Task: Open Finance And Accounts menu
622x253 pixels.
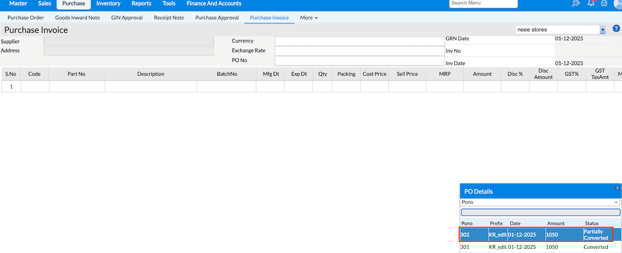Action: pyautogui.click(x=214, y=4)
